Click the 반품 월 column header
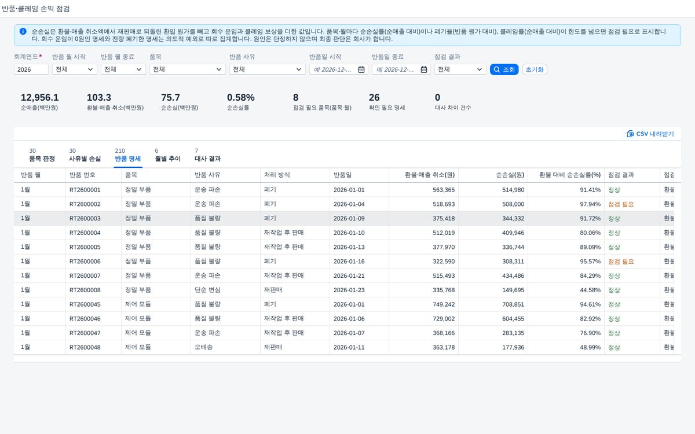The width and height of the screenshot is (695, 434). [x=39, y=175]
